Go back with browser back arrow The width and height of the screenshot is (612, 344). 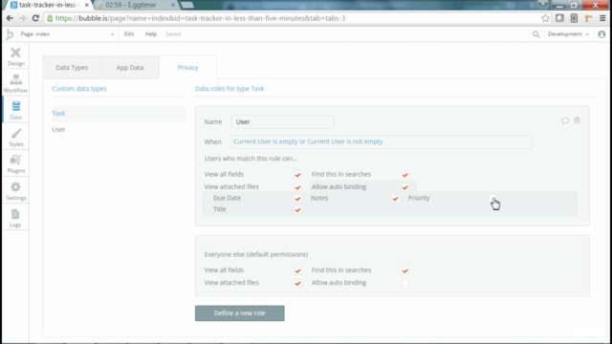pyautogui.click(x=10, y=18)
